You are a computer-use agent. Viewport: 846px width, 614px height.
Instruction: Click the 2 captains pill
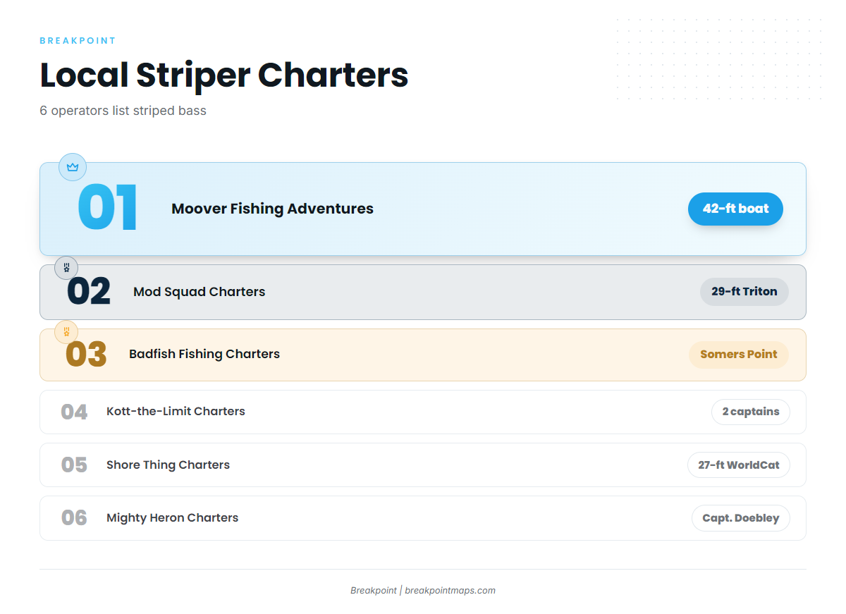(x=750, y=412)
